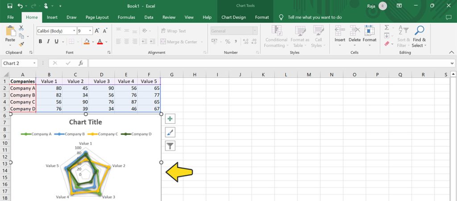Expand the Name Box dropdown arrow

[x=34, y=63]
